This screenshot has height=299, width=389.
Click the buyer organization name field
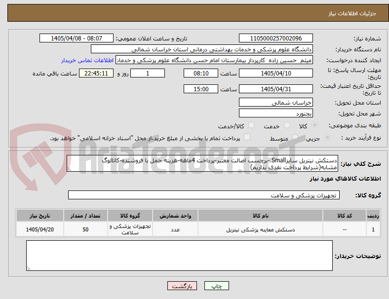202,49
